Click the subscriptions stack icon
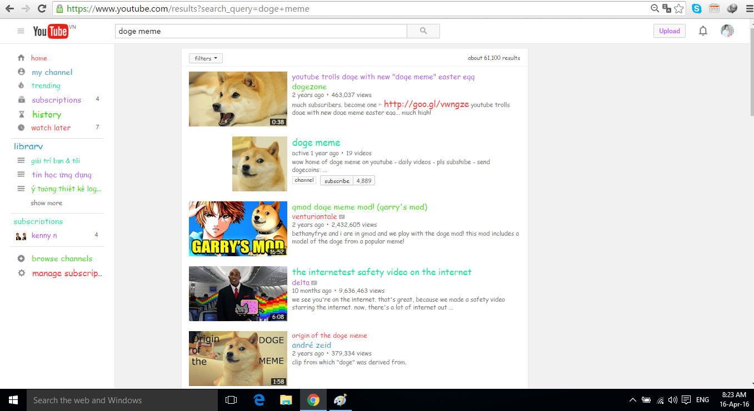The image size is (754, 411). [21, 100]
